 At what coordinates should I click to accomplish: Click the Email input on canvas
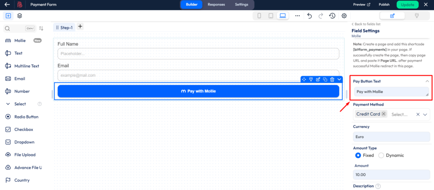pos(198,75)
